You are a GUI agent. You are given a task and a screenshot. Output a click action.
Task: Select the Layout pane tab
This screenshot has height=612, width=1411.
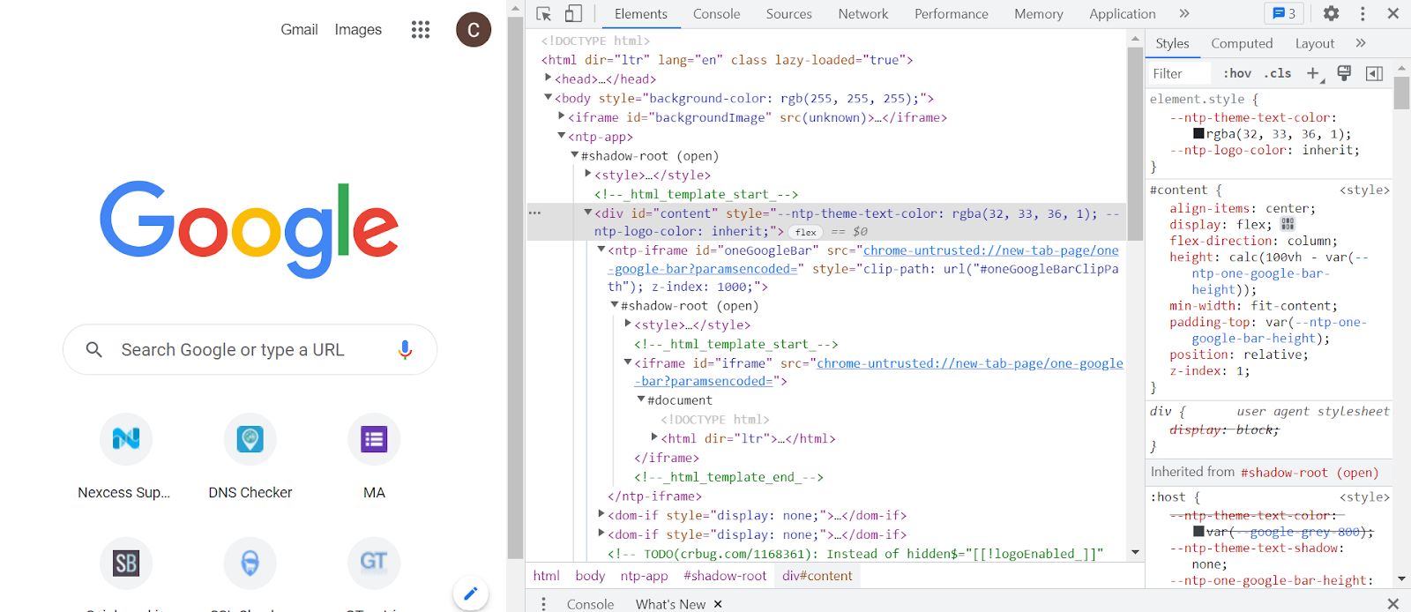point(1314,43)
